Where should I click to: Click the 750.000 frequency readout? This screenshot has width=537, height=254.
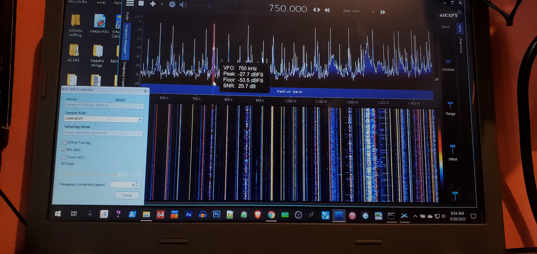(x=287, y=8)
